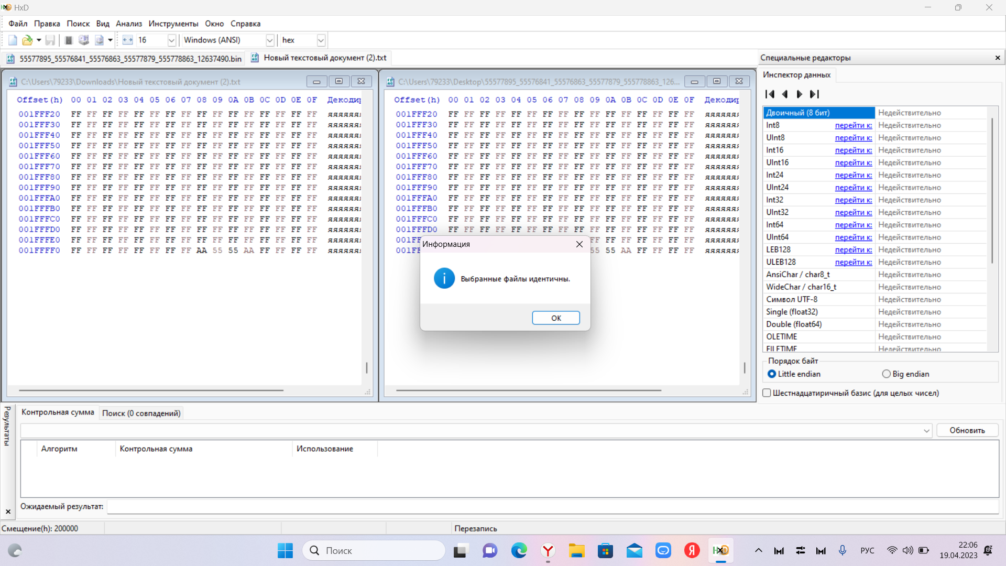1006x566 pixels.
Task: Click the New file toolbar icon
Action: tap(13, 40)
